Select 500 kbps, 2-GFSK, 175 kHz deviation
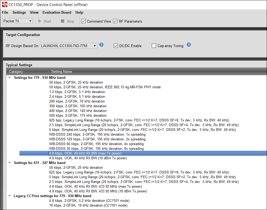The width and height of the screenshot is (267, 210). pyautogui.click(x=78, y=116)
